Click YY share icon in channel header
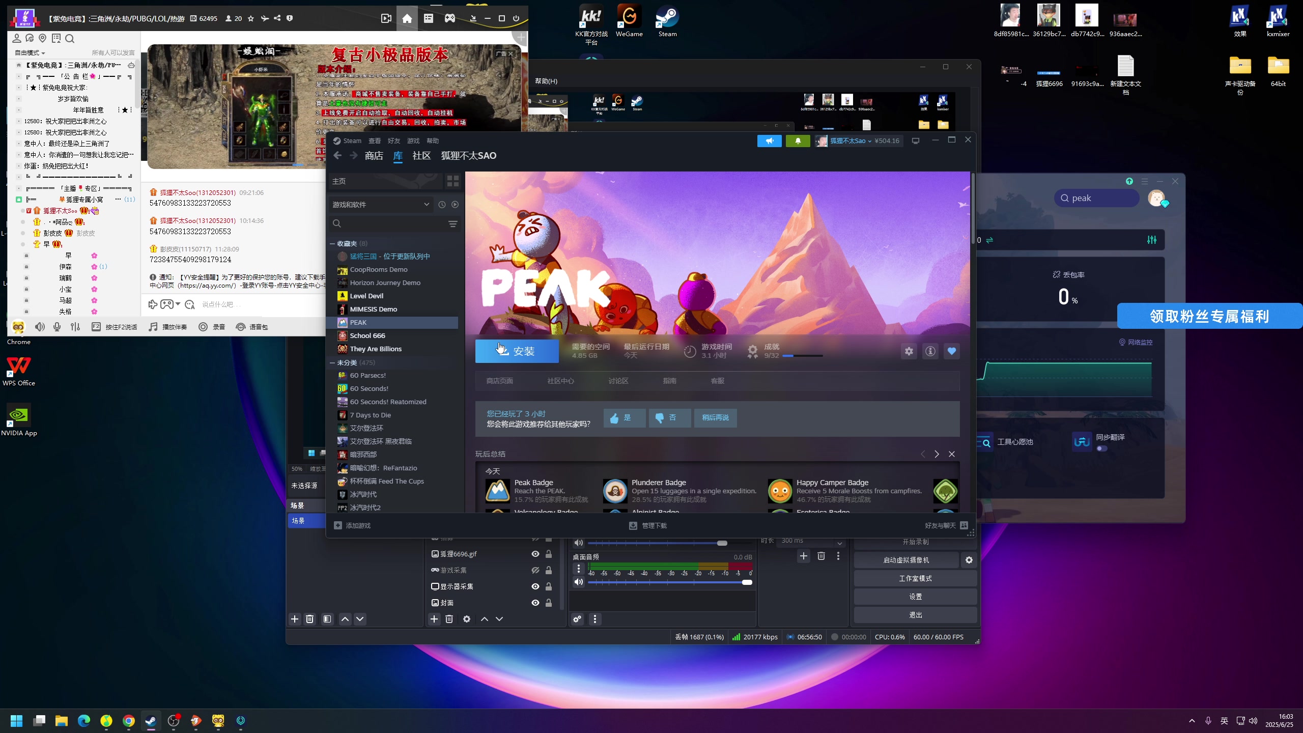 coord(277,18)
